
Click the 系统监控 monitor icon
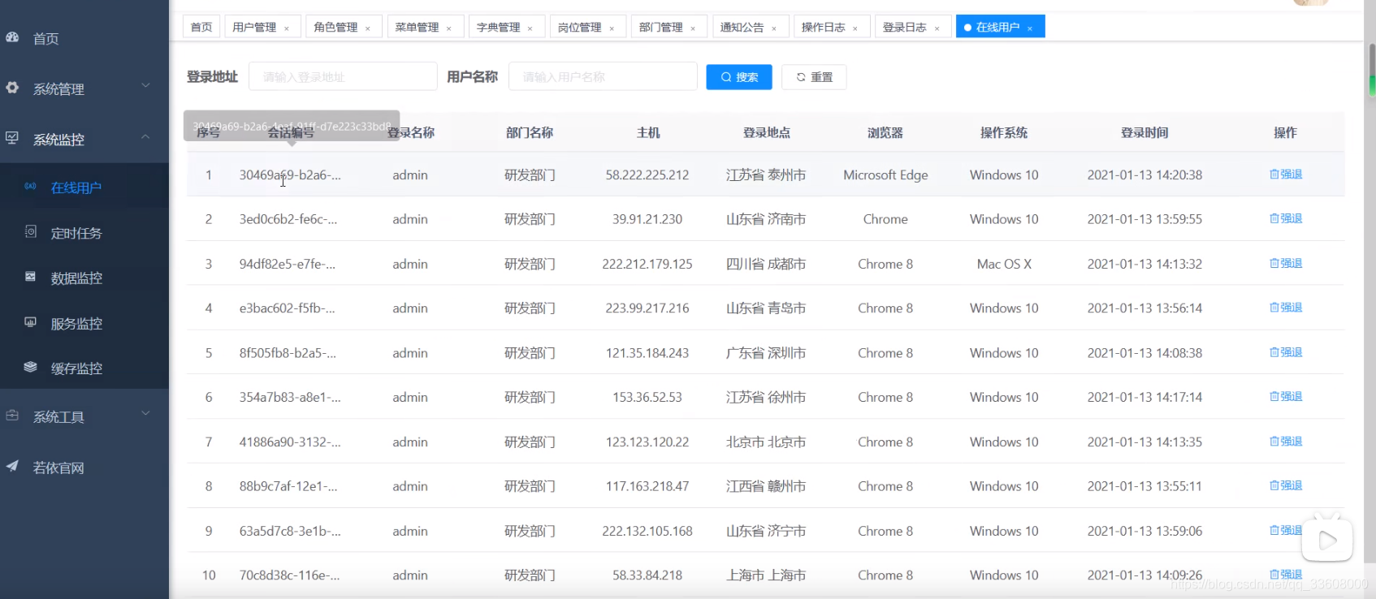12,138
